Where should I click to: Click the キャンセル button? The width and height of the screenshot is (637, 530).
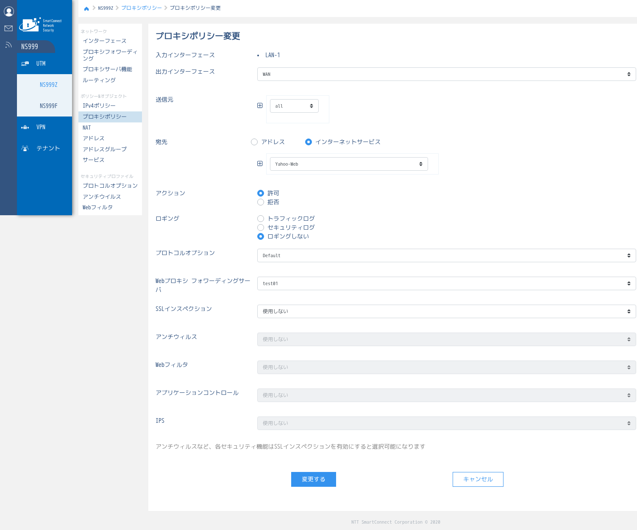[478, 479]
